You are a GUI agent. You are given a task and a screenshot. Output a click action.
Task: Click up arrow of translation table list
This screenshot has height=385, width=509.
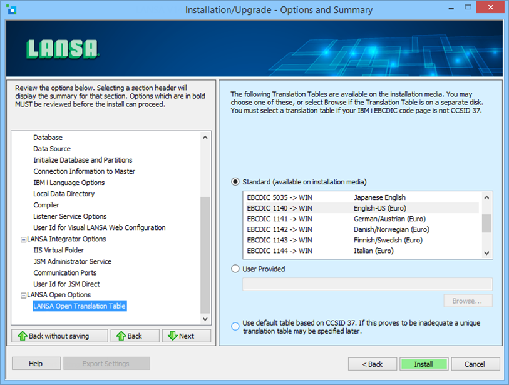(486, 197)
